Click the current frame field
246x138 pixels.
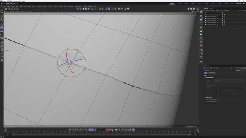pyautogui.click(x=101, y=130)
